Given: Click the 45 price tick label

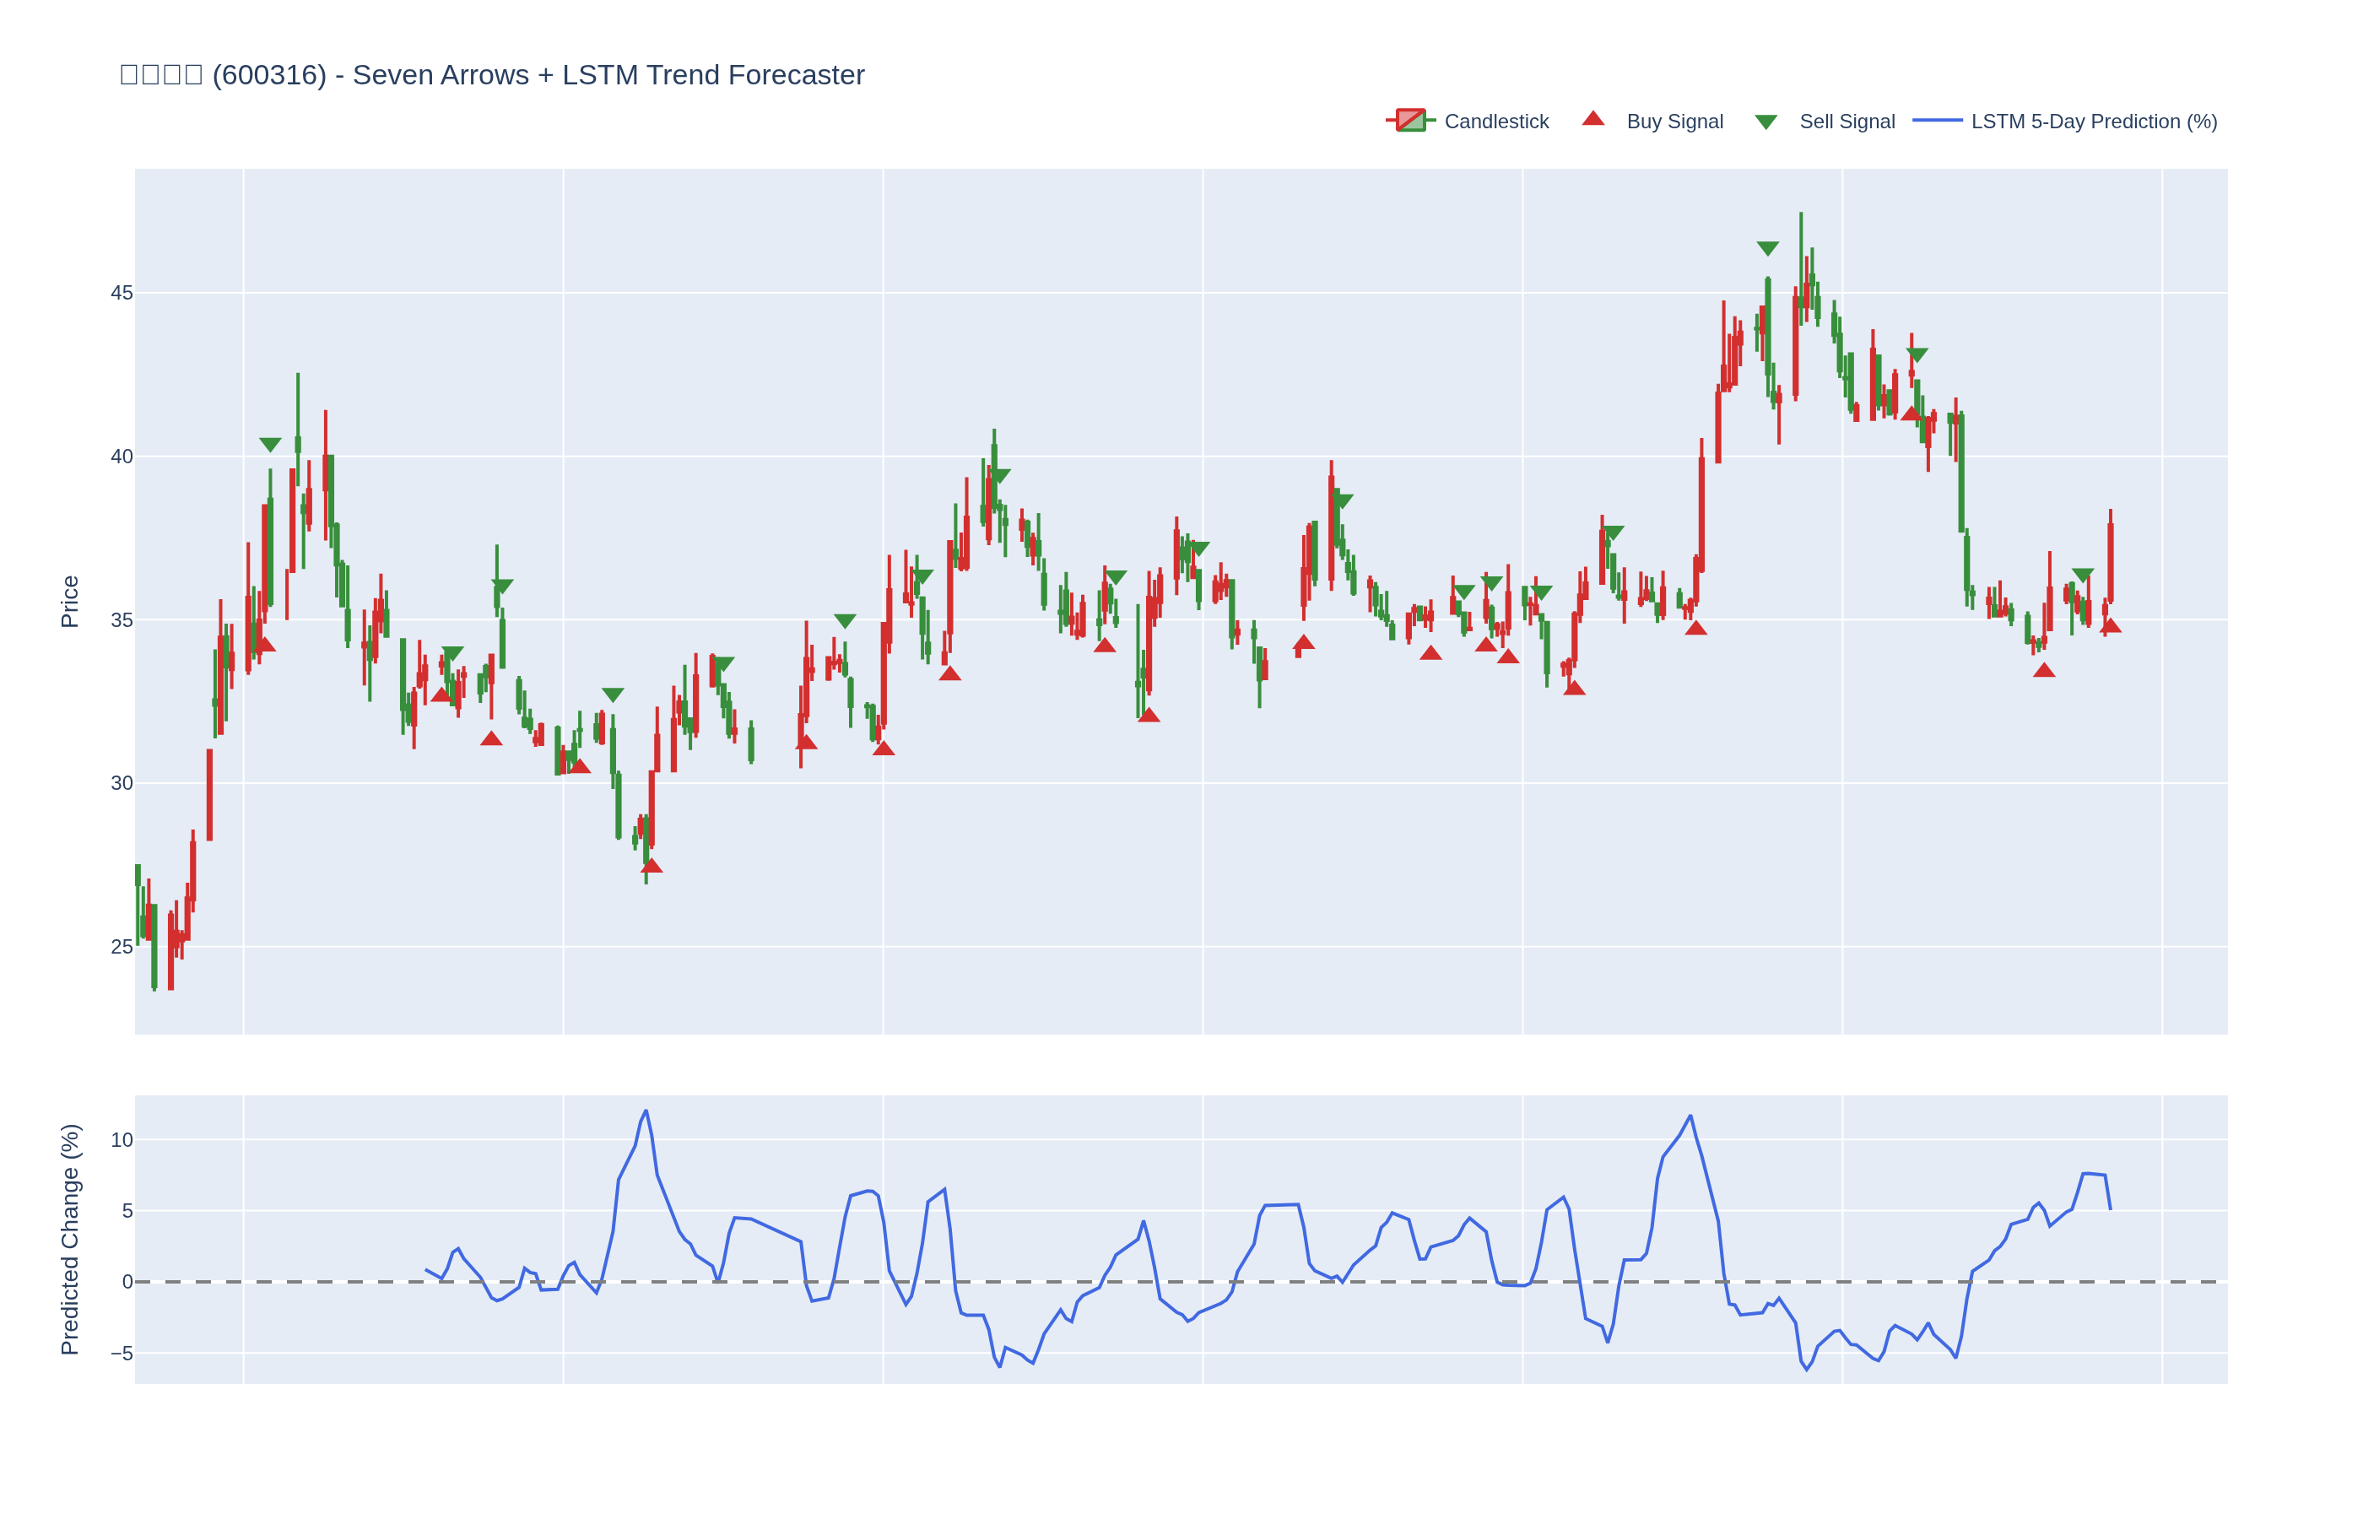Looking at the screenshot, I should point(122,293).
